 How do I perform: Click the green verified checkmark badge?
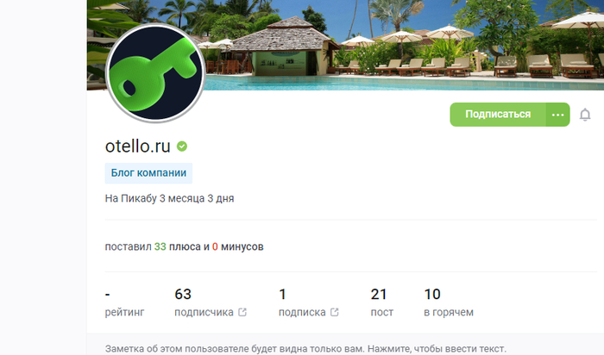pyautogui.click(x=182, y=146)
